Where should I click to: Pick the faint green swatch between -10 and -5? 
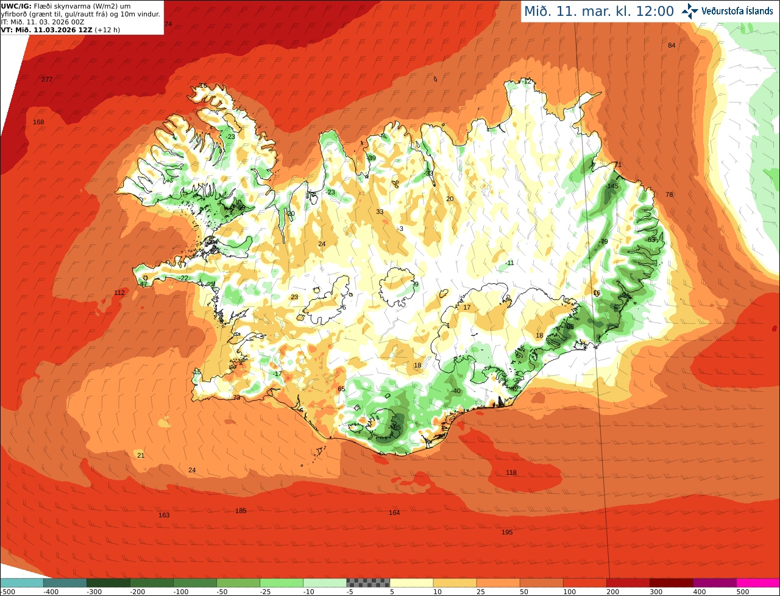tap(325, 583)
